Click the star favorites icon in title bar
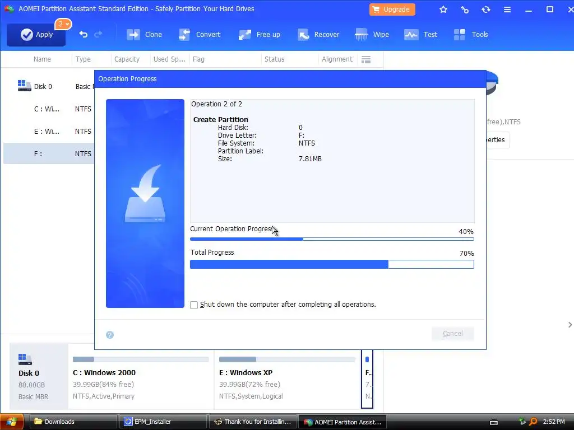Viewport: 574px width, 430px height. 443,10
